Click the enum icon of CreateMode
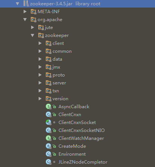Screen dimensions: 155x167 point(48,146)
